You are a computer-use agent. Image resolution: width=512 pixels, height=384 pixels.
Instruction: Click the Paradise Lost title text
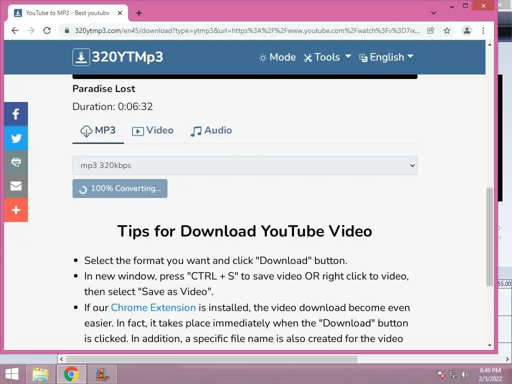coord(104,89)
